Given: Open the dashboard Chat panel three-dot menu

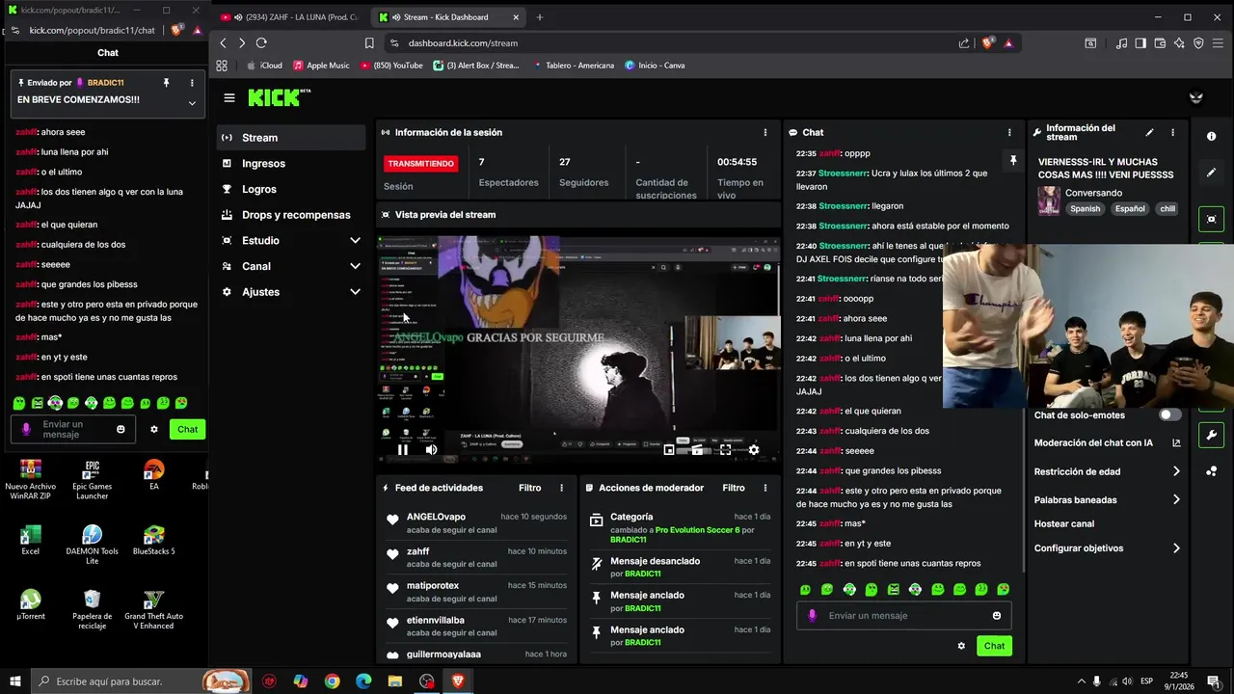Looking at the screenshot, I should [x=1009, y=132].
